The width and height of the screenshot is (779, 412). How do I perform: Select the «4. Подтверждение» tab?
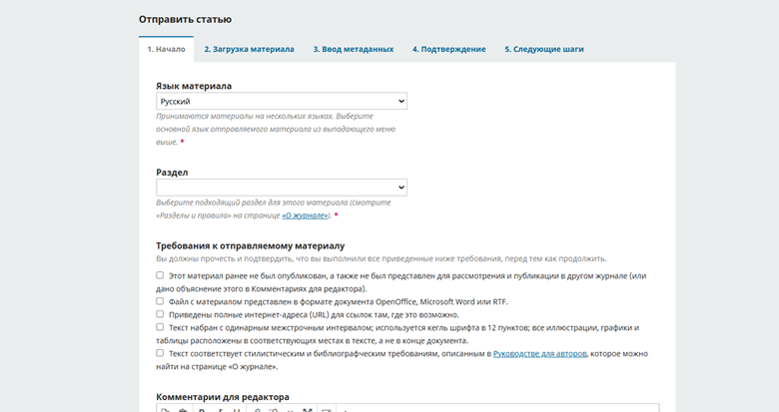tap(448, 49)
